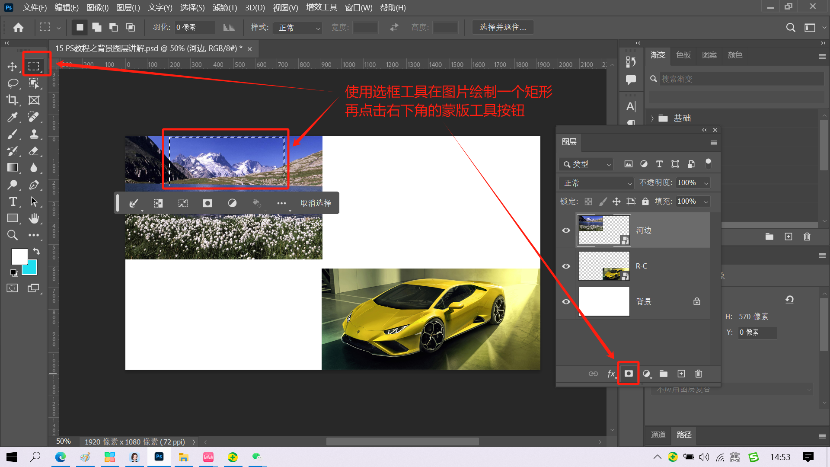The width and height of the screenshot is (830, 467).
Task: Switch to the 色板 tab
Action: pos(683,55)
